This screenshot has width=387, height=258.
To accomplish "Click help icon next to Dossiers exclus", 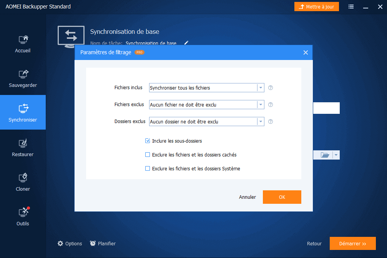I will coord(271,122).
